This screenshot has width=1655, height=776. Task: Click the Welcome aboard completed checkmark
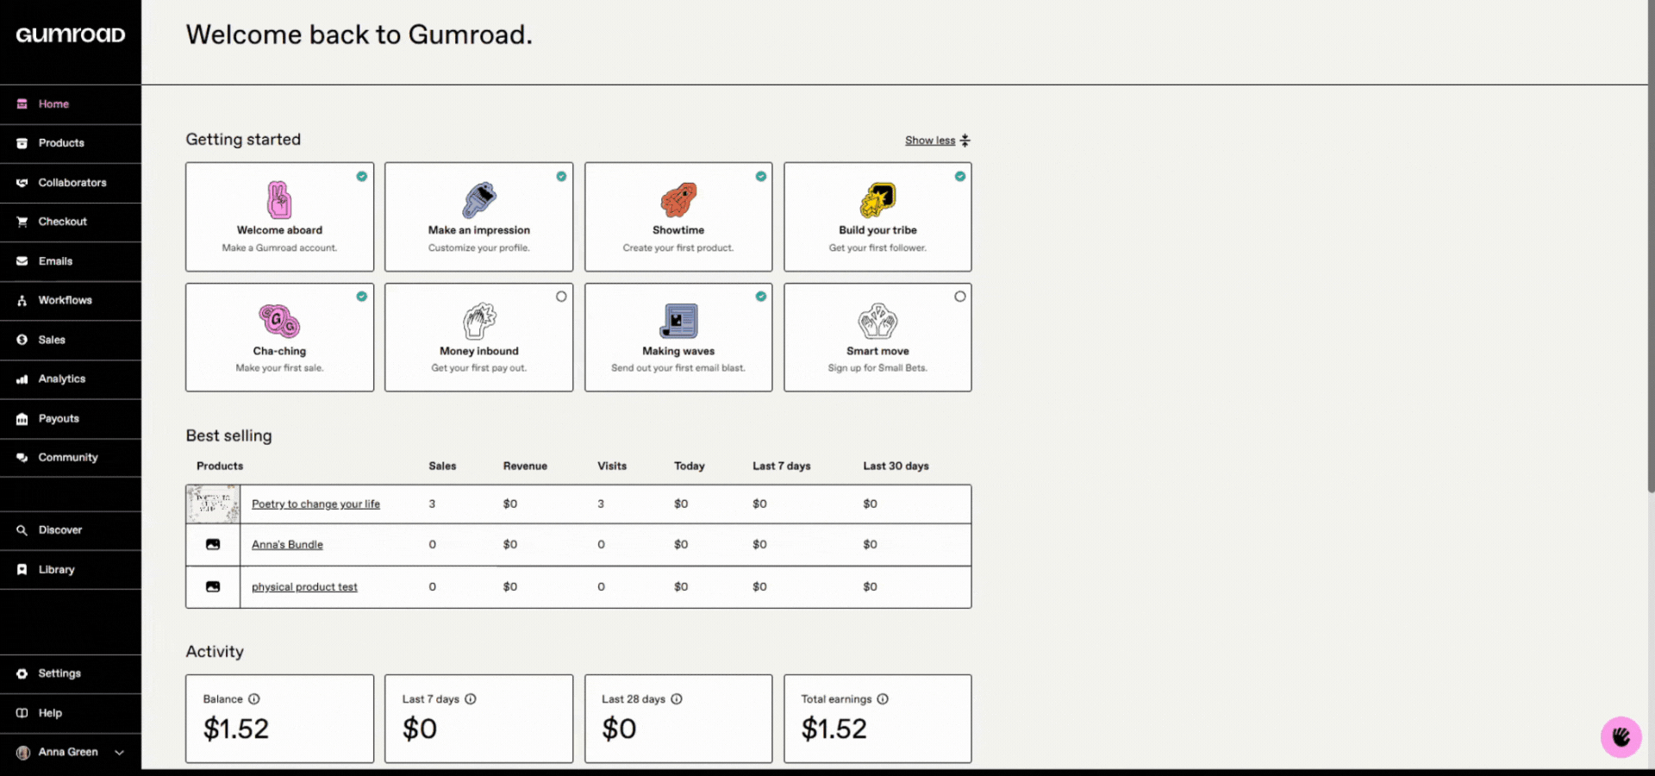(362, 177)
